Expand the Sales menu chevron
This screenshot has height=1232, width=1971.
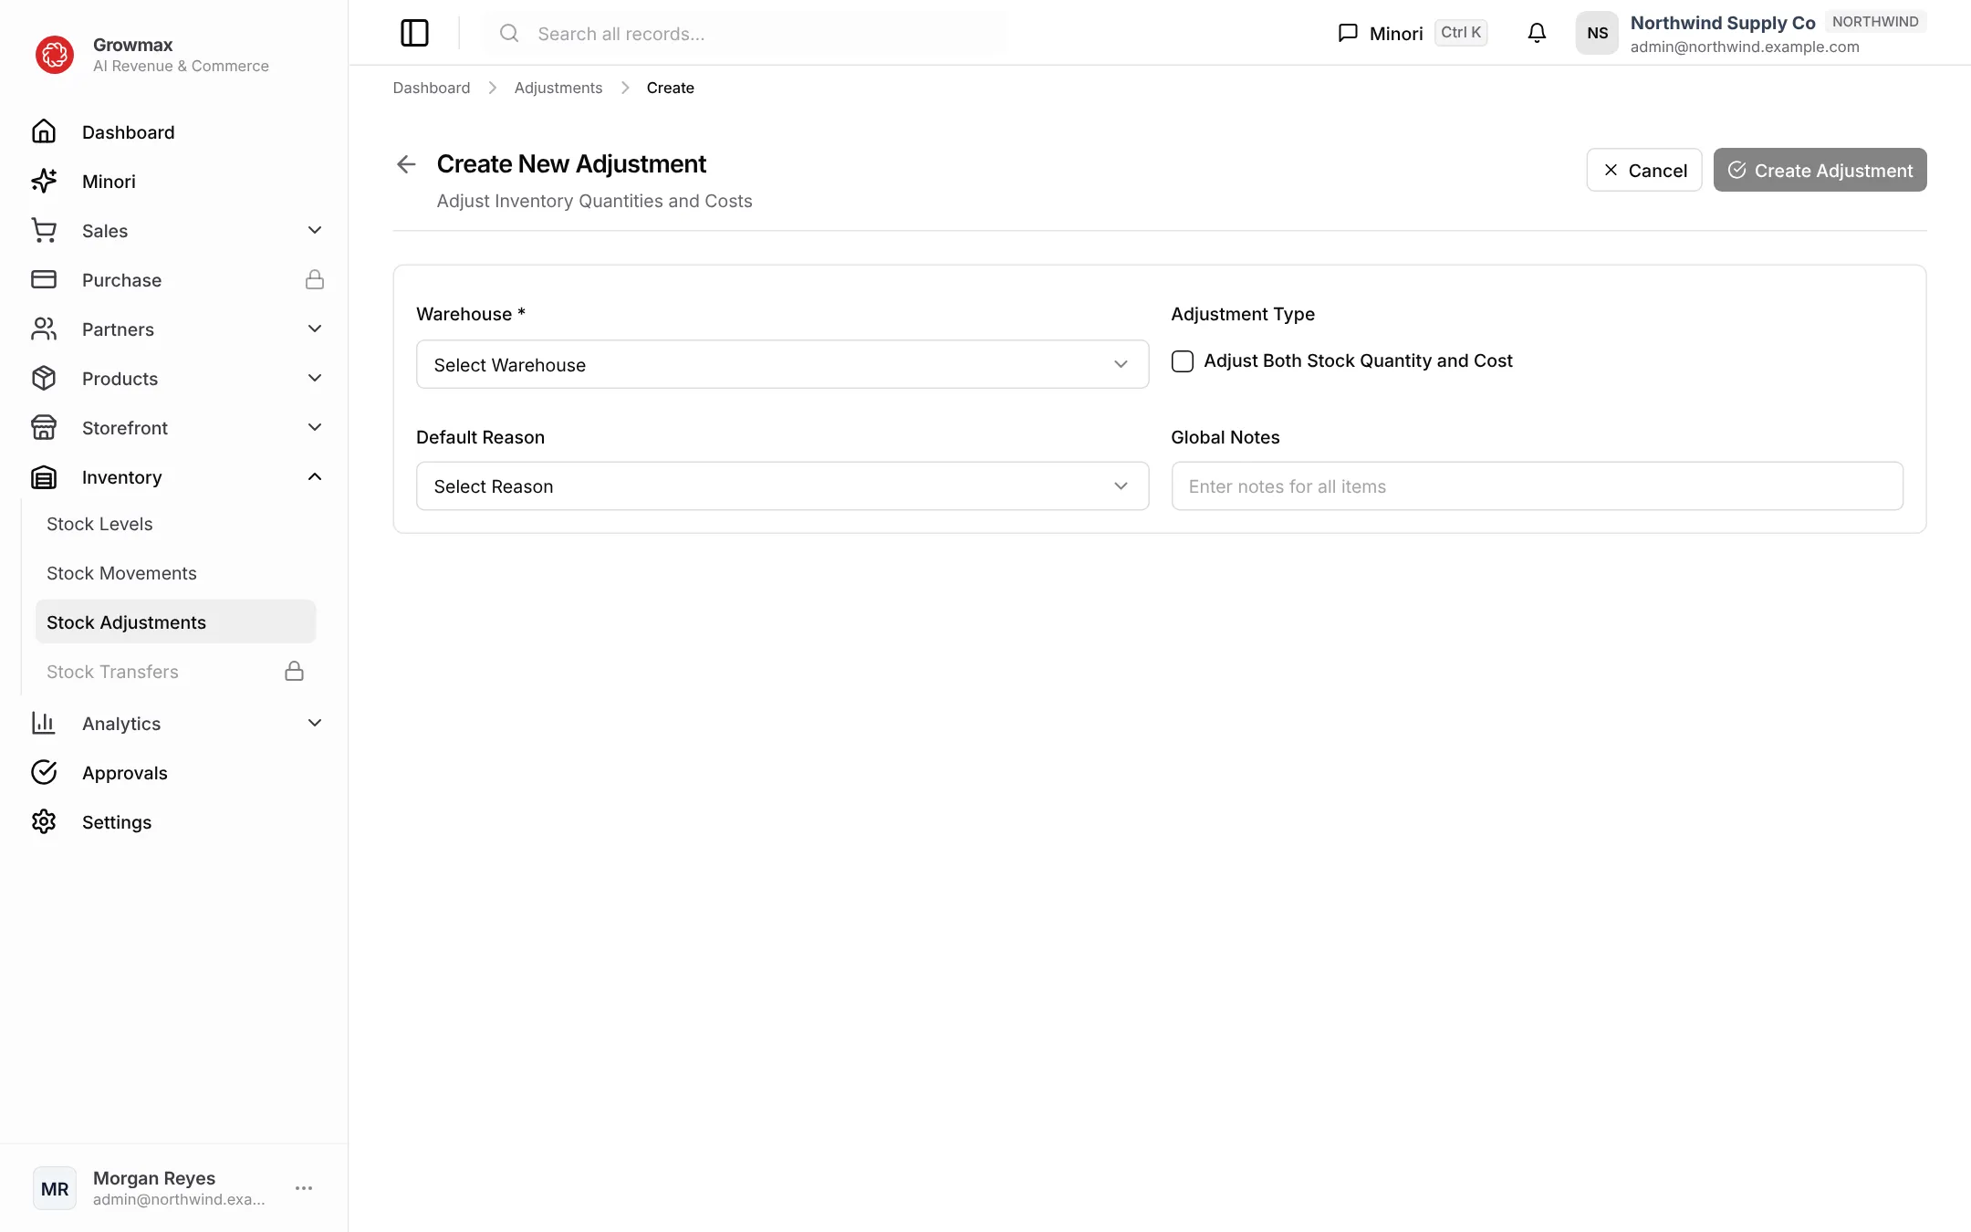(x=315, y=230)
